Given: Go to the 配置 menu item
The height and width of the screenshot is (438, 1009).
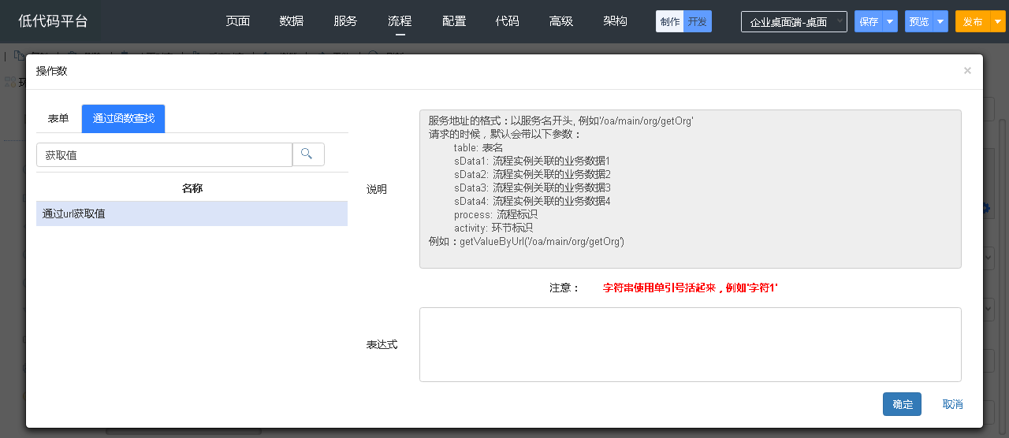Looking at the screenshot, I should [454, 21].
